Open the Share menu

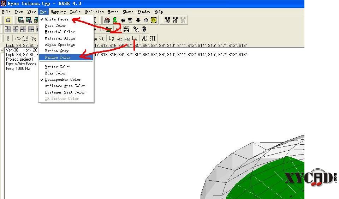(x=128, y=12)
